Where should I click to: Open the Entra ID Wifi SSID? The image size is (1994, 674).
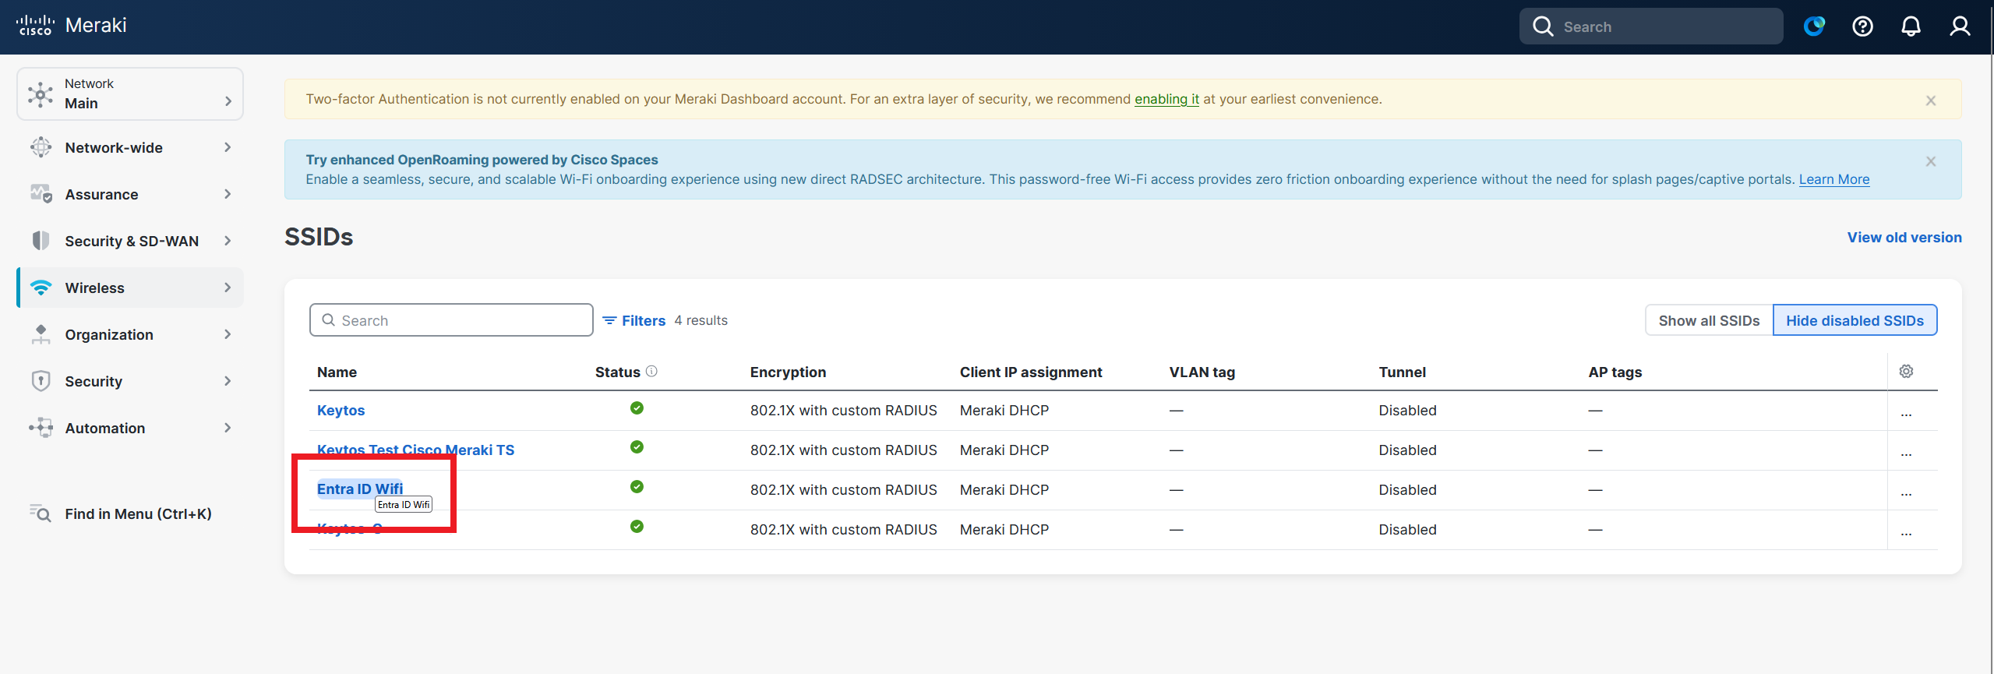click(360, 489)
